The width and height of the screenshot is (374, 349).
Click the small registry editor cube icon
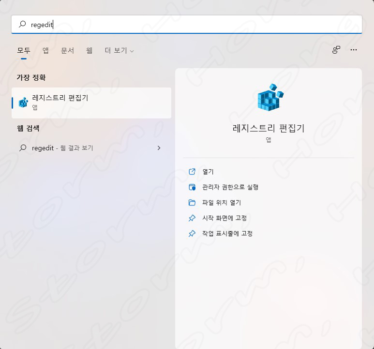coord(23,102)
